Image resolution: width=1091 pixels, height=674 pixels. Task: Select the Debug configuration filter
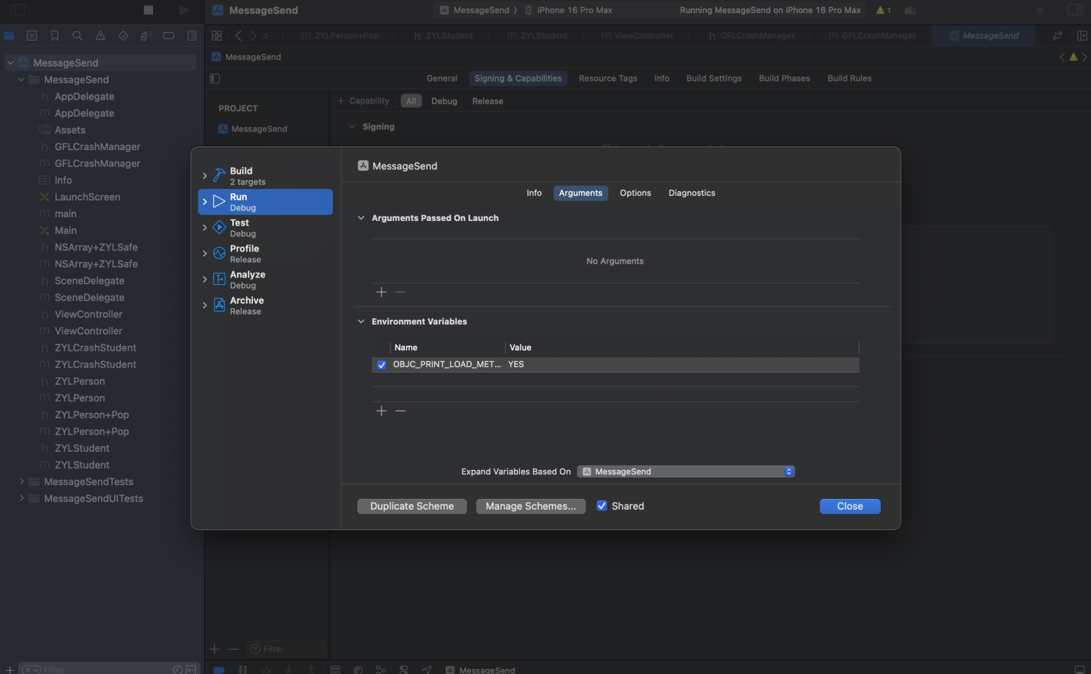click(x=444, y=101)
